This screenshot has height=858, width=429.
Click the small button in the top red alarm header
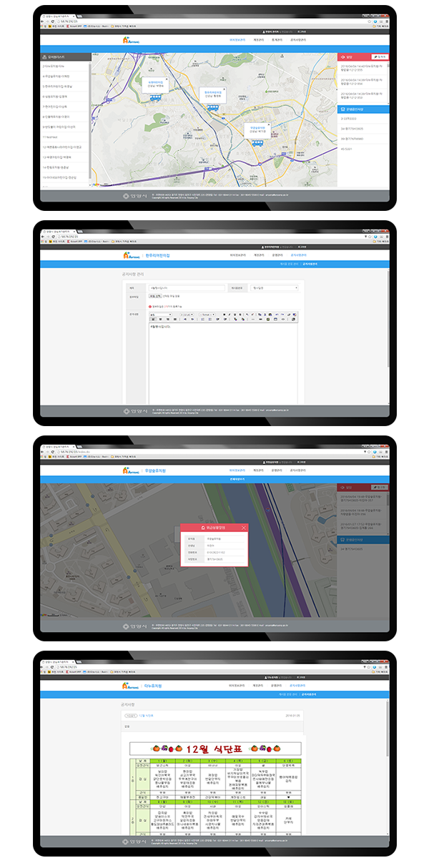point(381,56)
